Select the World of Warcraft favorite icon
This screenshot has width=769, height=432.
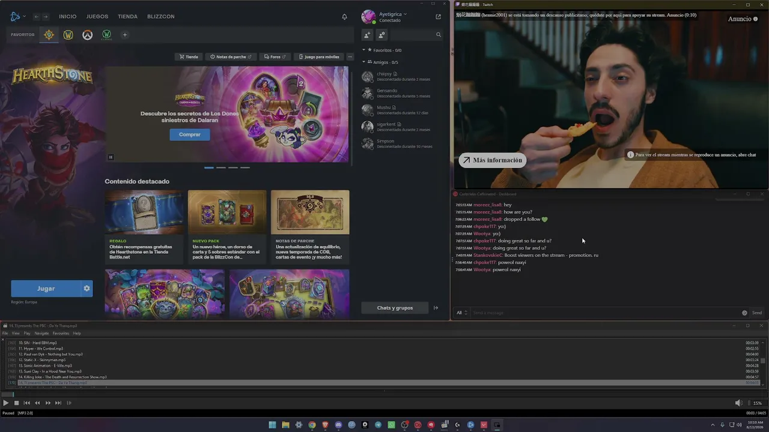pos(68,35)
